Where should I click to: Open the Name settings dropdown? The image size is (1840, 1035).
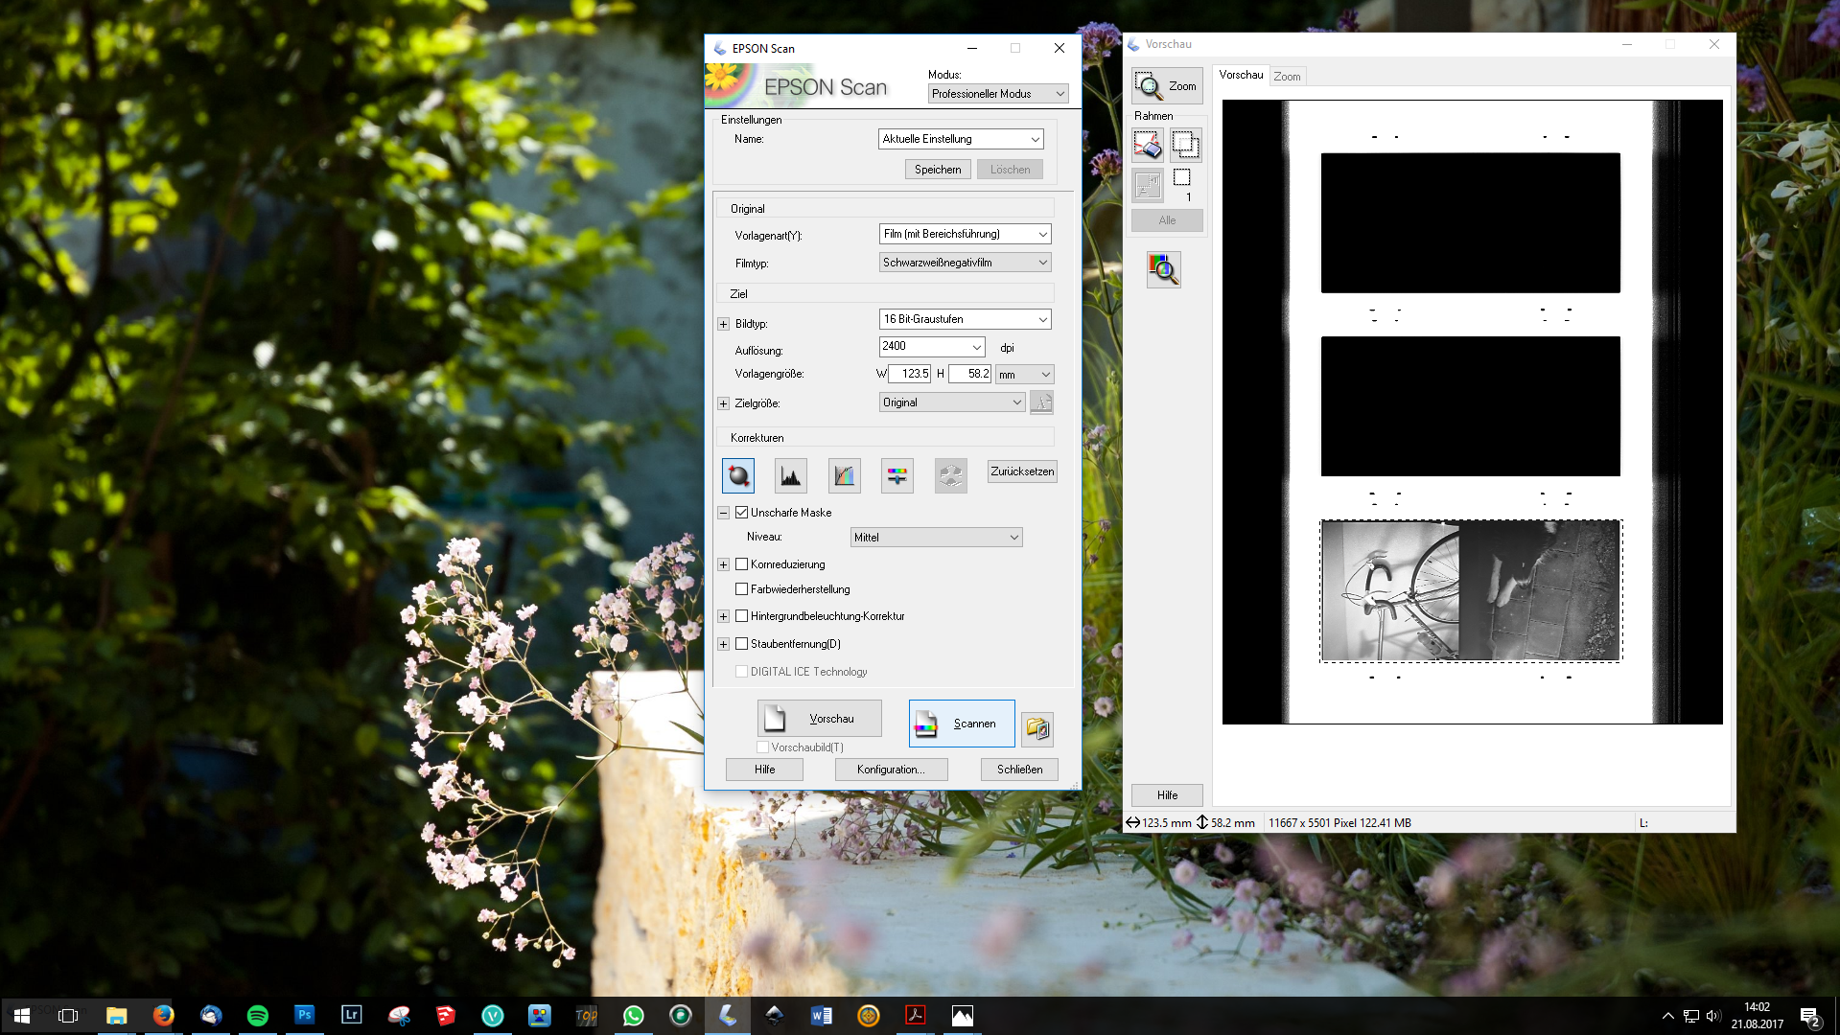point(961,139)
